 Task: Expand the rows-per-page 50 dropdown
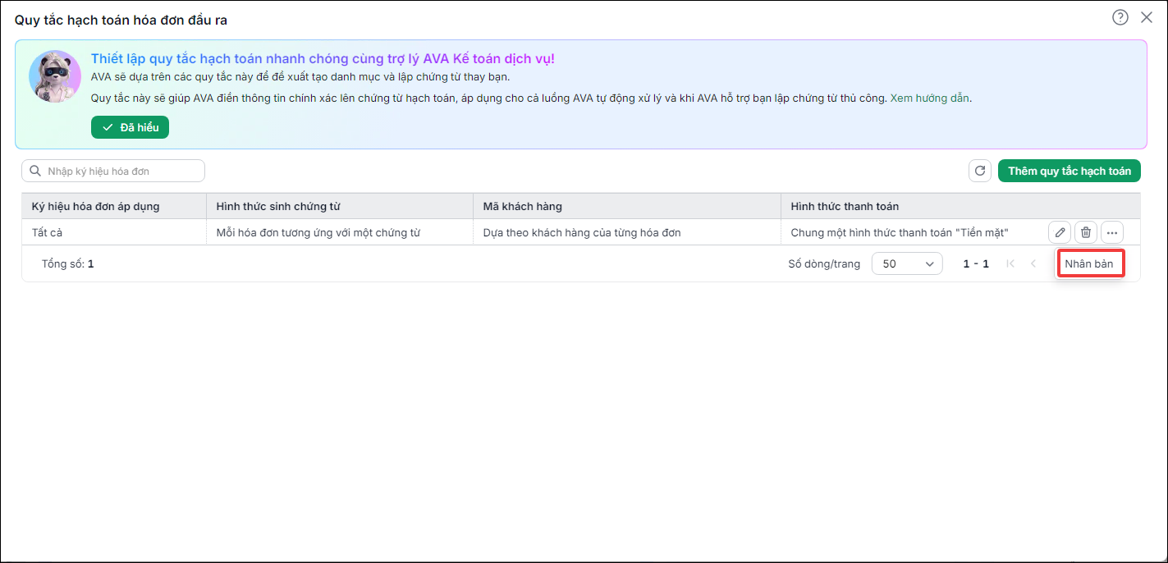[x=907, y=263]
